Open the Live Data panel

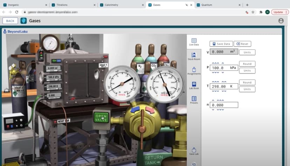pyautogui.click(x=194, y=42)
